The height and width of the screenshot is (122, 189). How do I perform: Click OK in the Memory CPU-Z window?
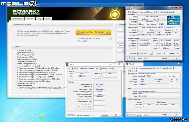(116, 115)
